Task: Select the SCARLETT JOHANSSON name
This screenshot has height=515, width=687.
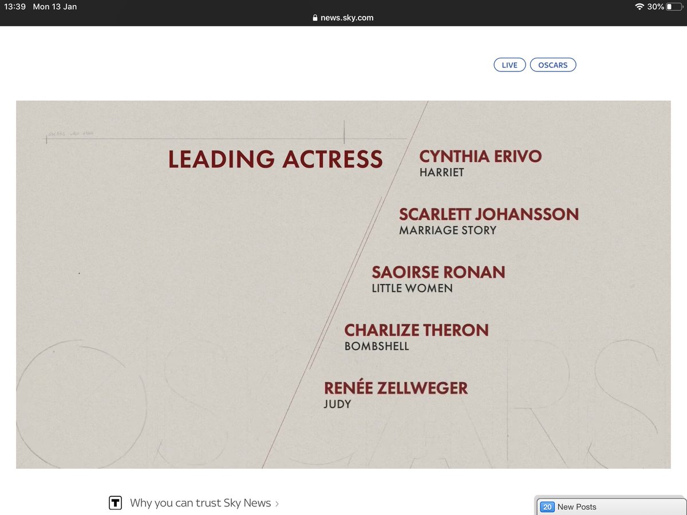Action: (489, 214)
